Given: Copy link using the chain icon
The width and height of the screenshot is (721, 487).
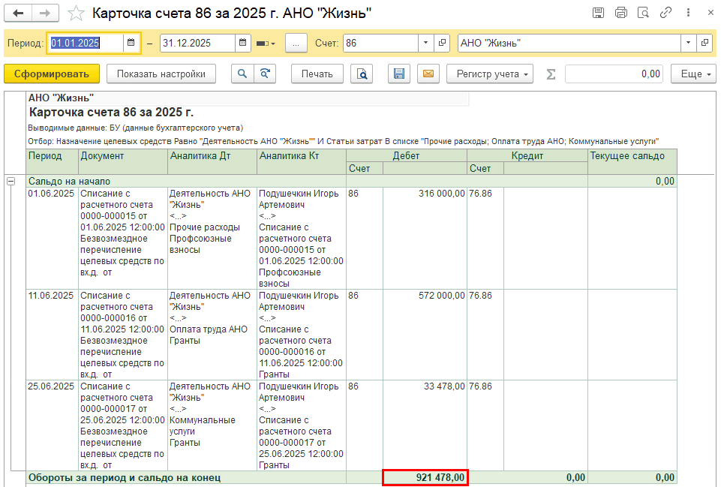Looking at the screenshot, I should point(665,13).
